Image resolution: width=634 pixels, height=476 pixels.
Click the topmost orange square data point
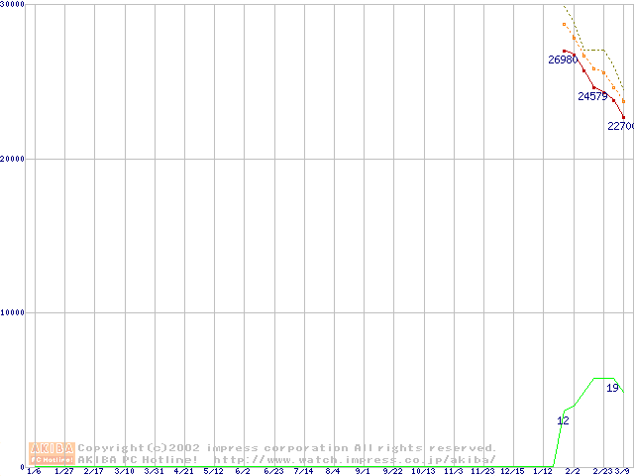(564, 24)
